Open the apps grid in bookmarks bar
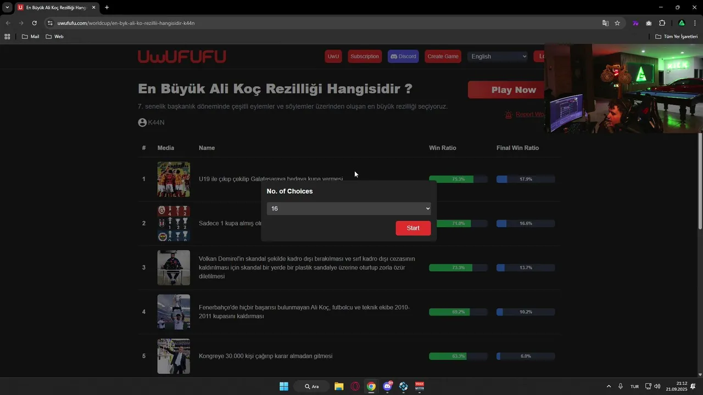 click(x=7, y=37)
